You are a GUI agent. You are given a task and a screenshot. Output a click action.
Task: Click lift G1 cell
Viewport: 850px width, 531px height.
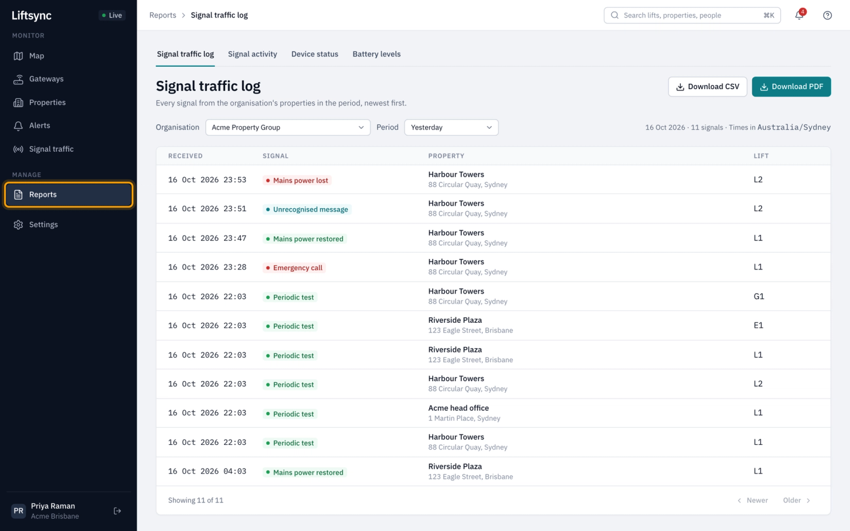(x=759, y=297)
